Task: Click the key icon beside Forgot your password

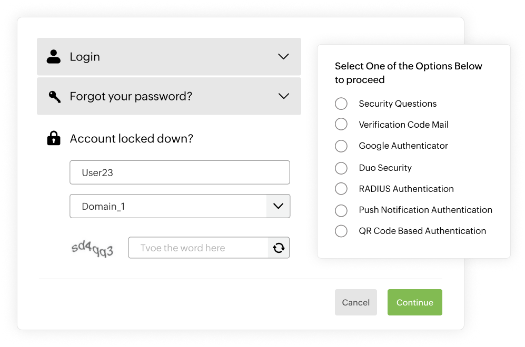Action: [x=54, y=95]
